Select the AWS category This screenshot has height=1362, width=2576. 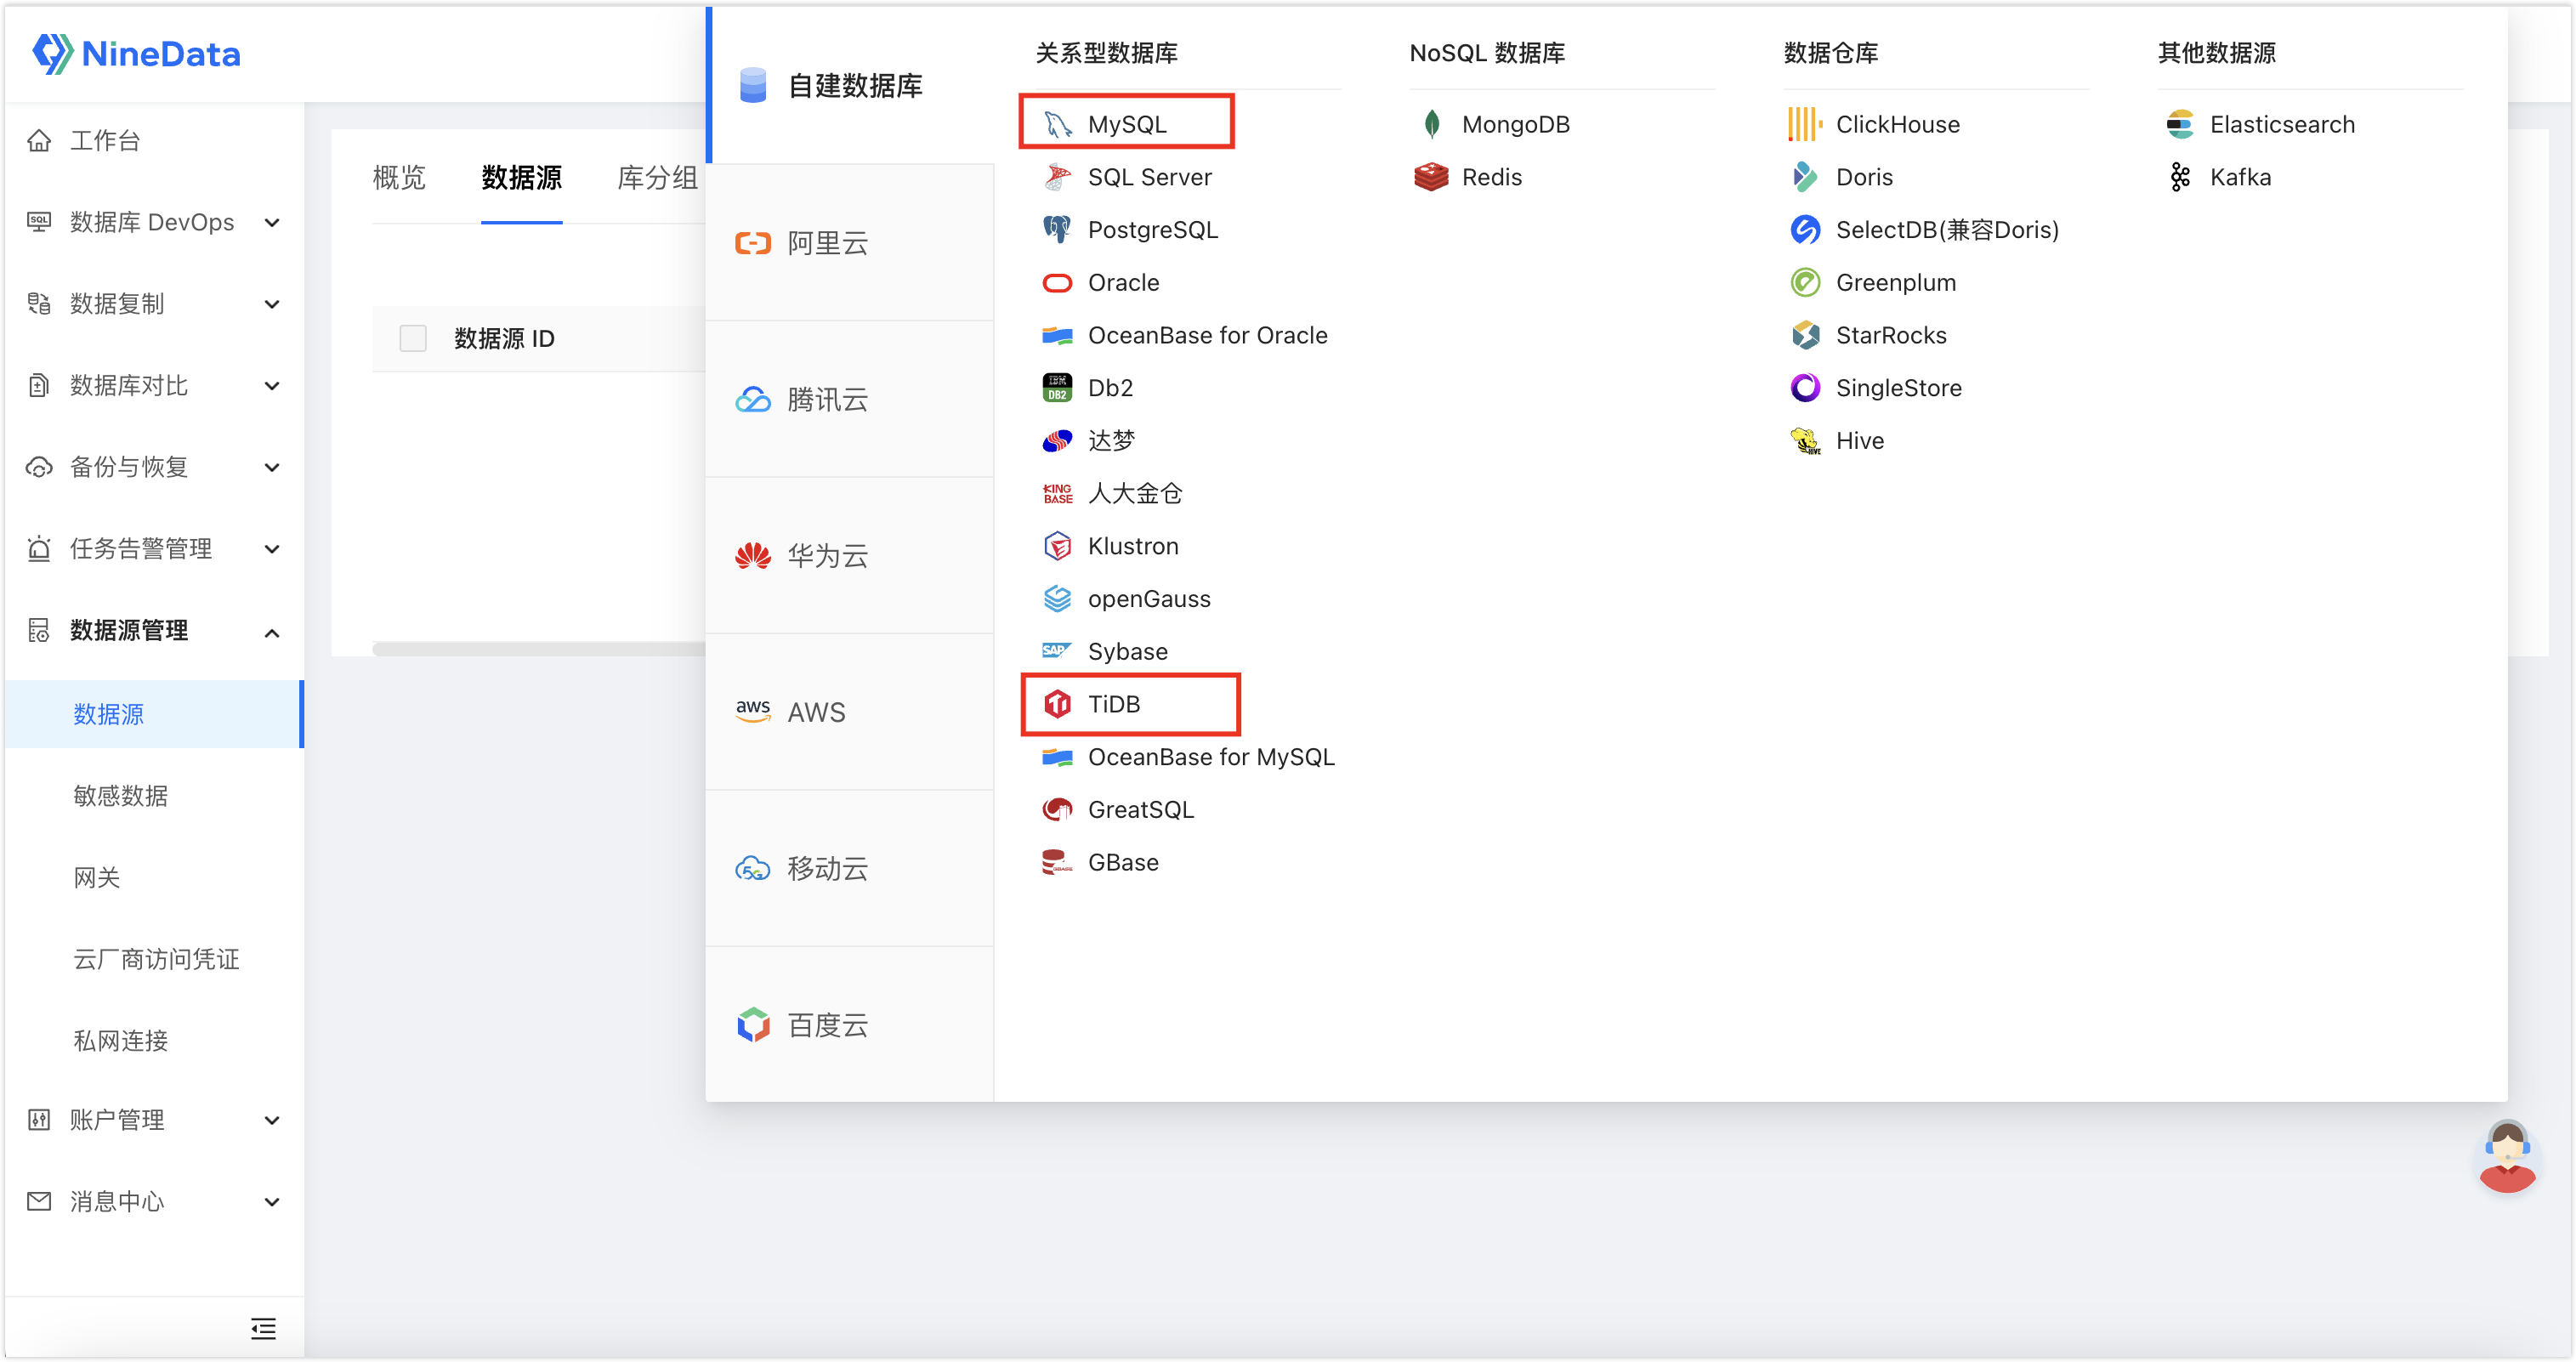click(x=851, y=712)
